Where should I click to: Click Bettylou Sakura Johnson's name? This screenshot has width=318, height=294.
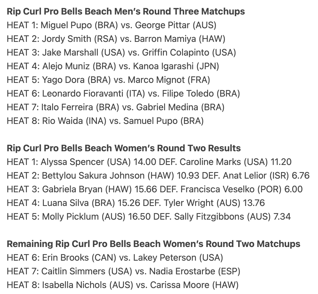point(93,175)
